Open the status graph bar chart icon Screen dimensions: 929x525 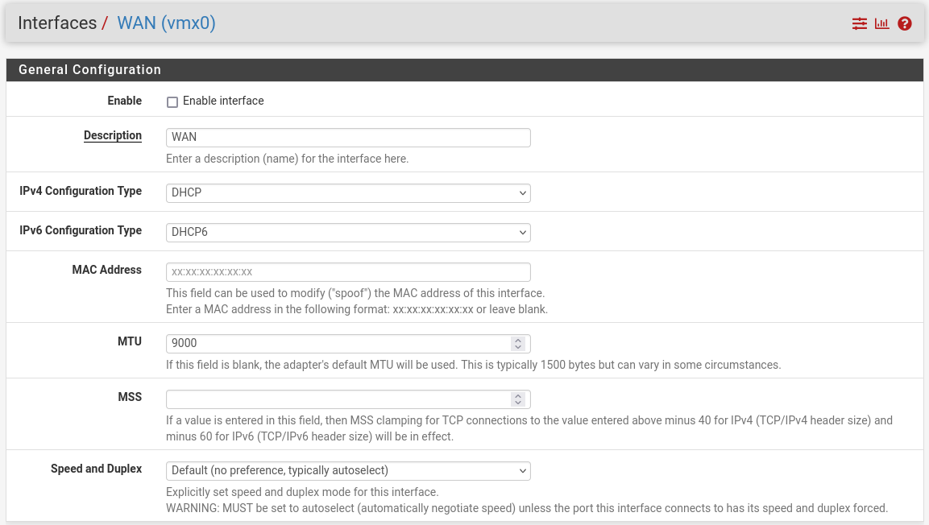(x=882, y=24)
